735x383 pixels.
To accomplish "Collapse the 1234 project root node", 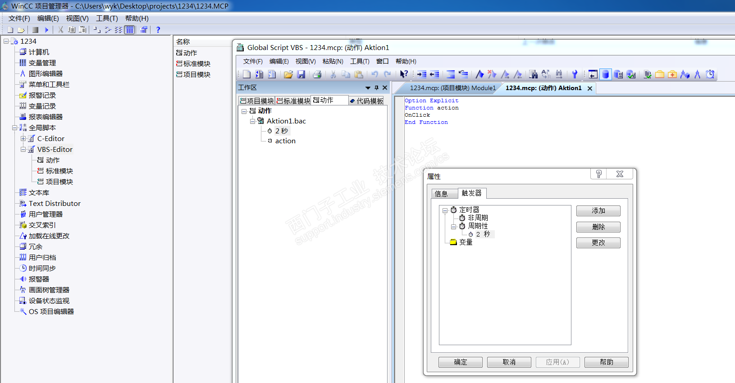I will click(x=6, y=41).
